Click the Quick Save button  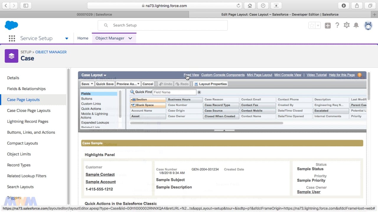105,84
